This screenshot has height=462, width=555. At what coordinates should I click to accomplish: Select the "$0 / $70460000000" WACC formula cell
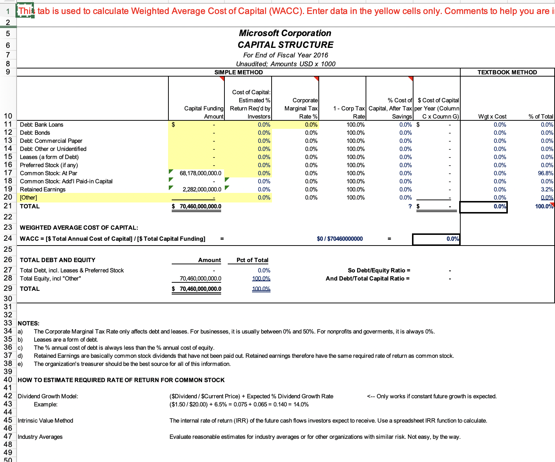click(339, 239)
